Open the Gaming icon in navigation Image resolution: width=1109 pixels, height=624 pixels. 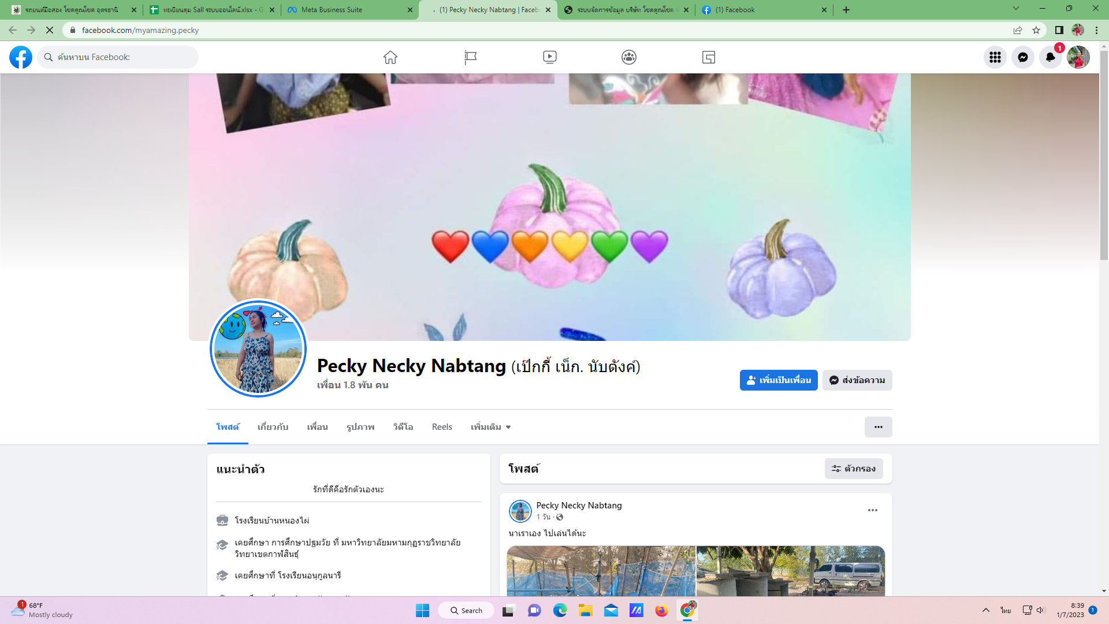708,57
